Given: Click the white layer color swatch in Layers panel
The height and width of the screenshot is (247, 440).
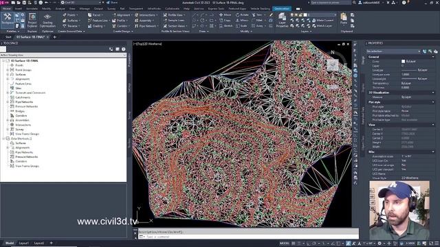Looking at the screenshot, I should 305,15.
